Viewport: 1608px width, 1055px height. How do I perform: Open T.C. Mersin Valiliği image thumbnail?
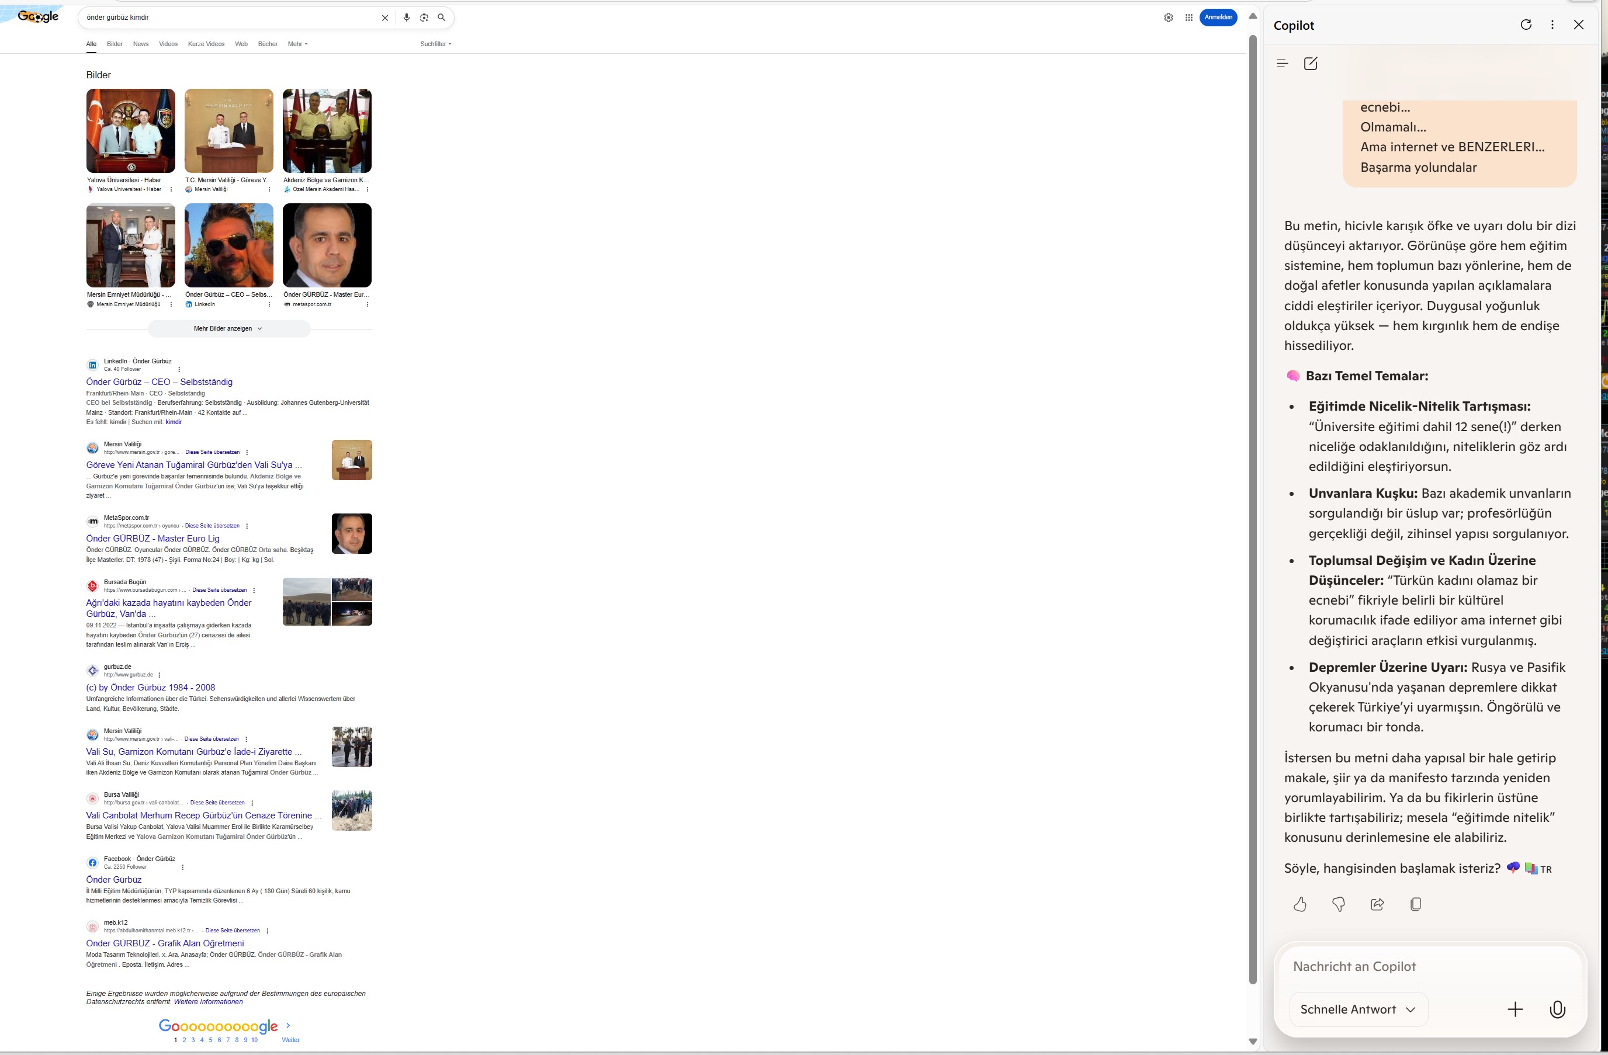(229, 131)
